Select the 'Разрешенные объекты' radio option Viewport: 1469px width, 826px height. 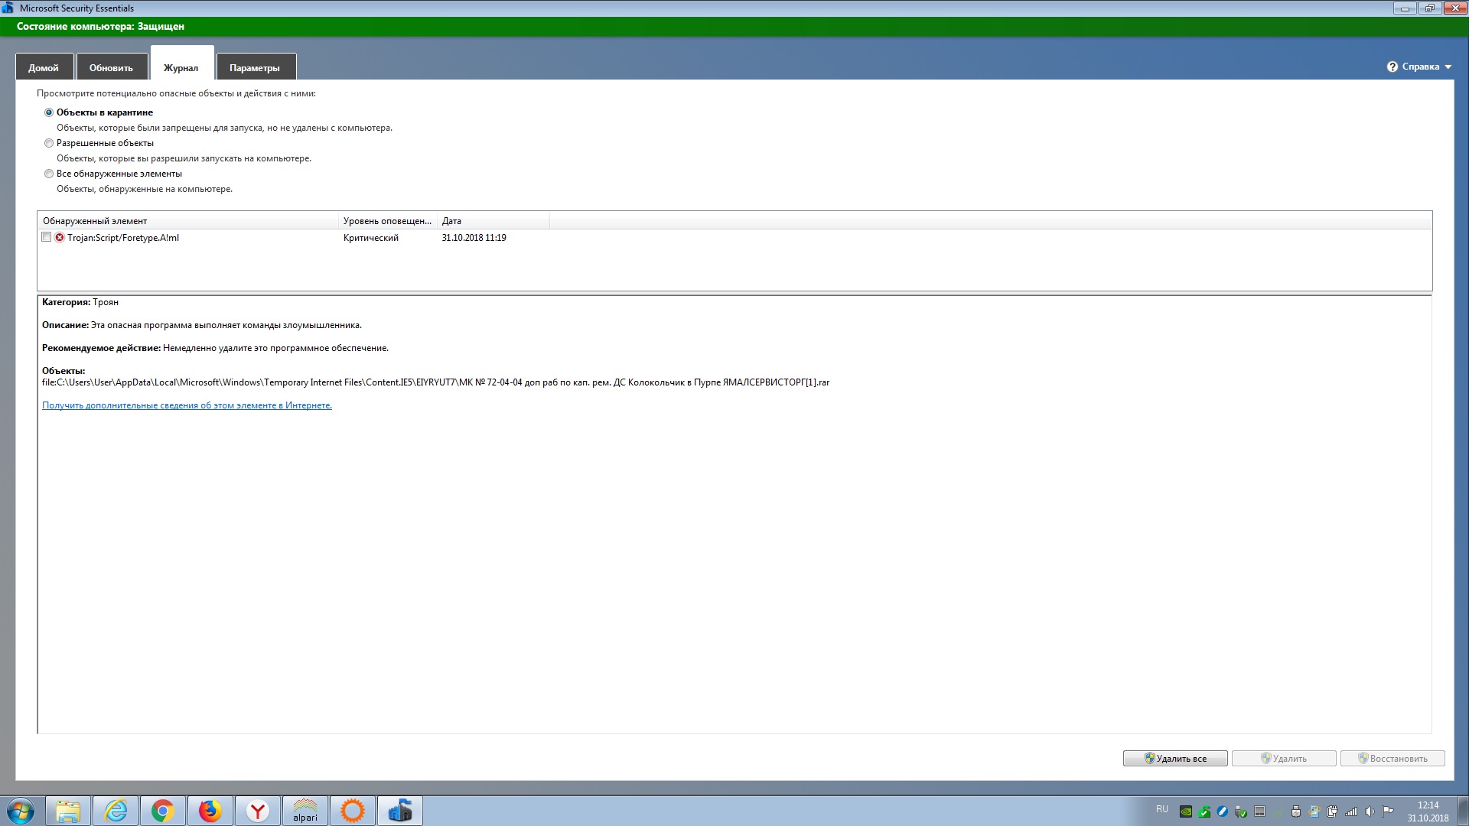49,143
